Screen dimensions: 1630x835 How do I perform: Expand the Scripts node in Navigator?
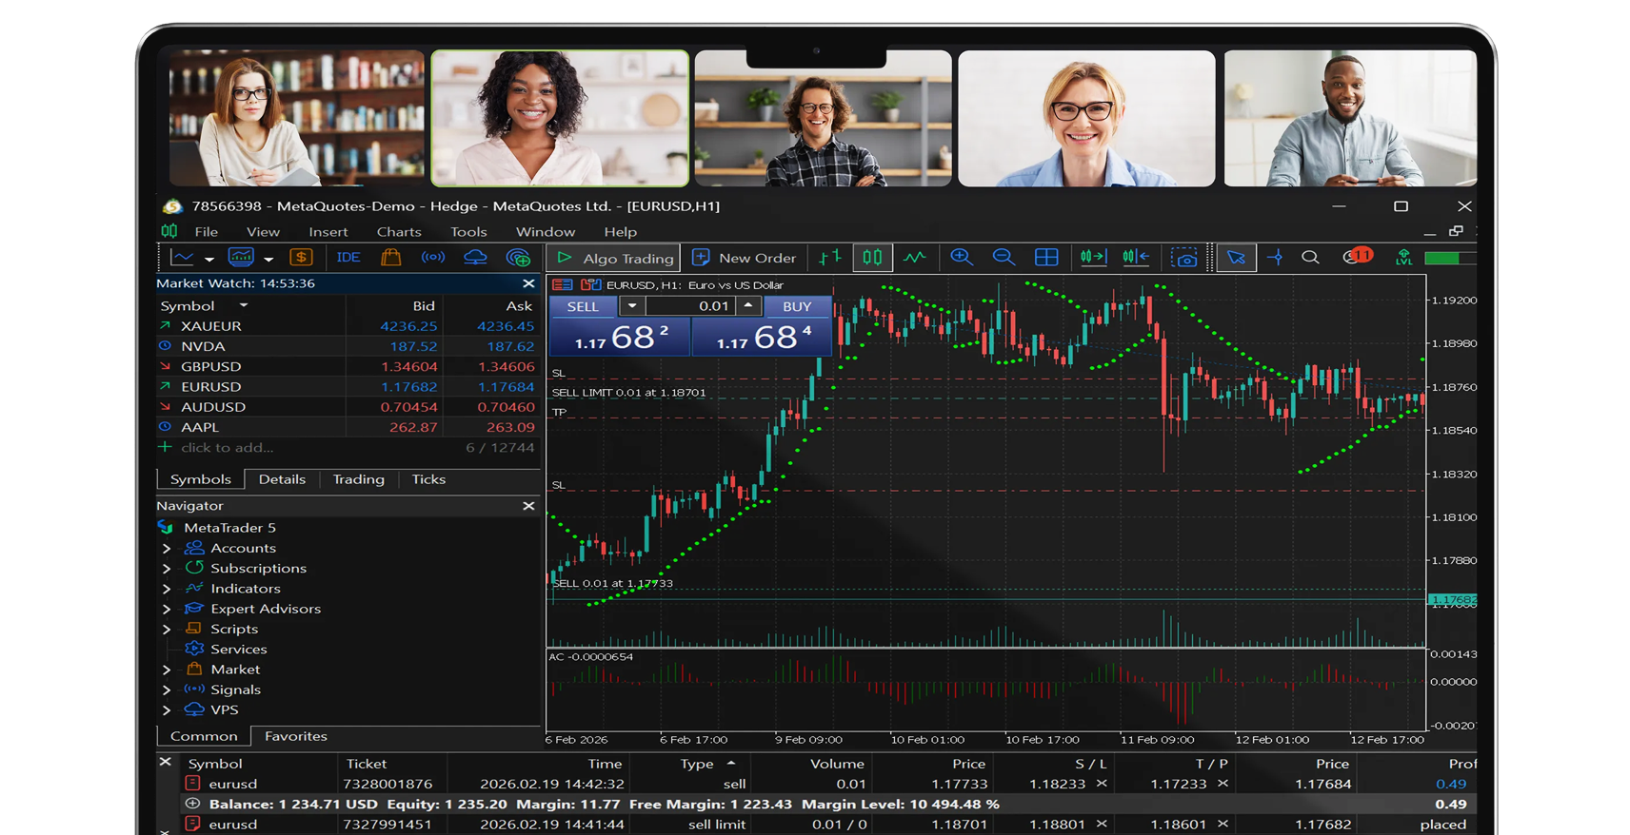click(167, 630)
